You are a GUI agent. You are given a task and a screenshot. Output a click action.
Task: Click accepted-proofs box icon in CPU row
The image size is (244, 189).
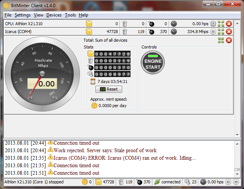89,24
